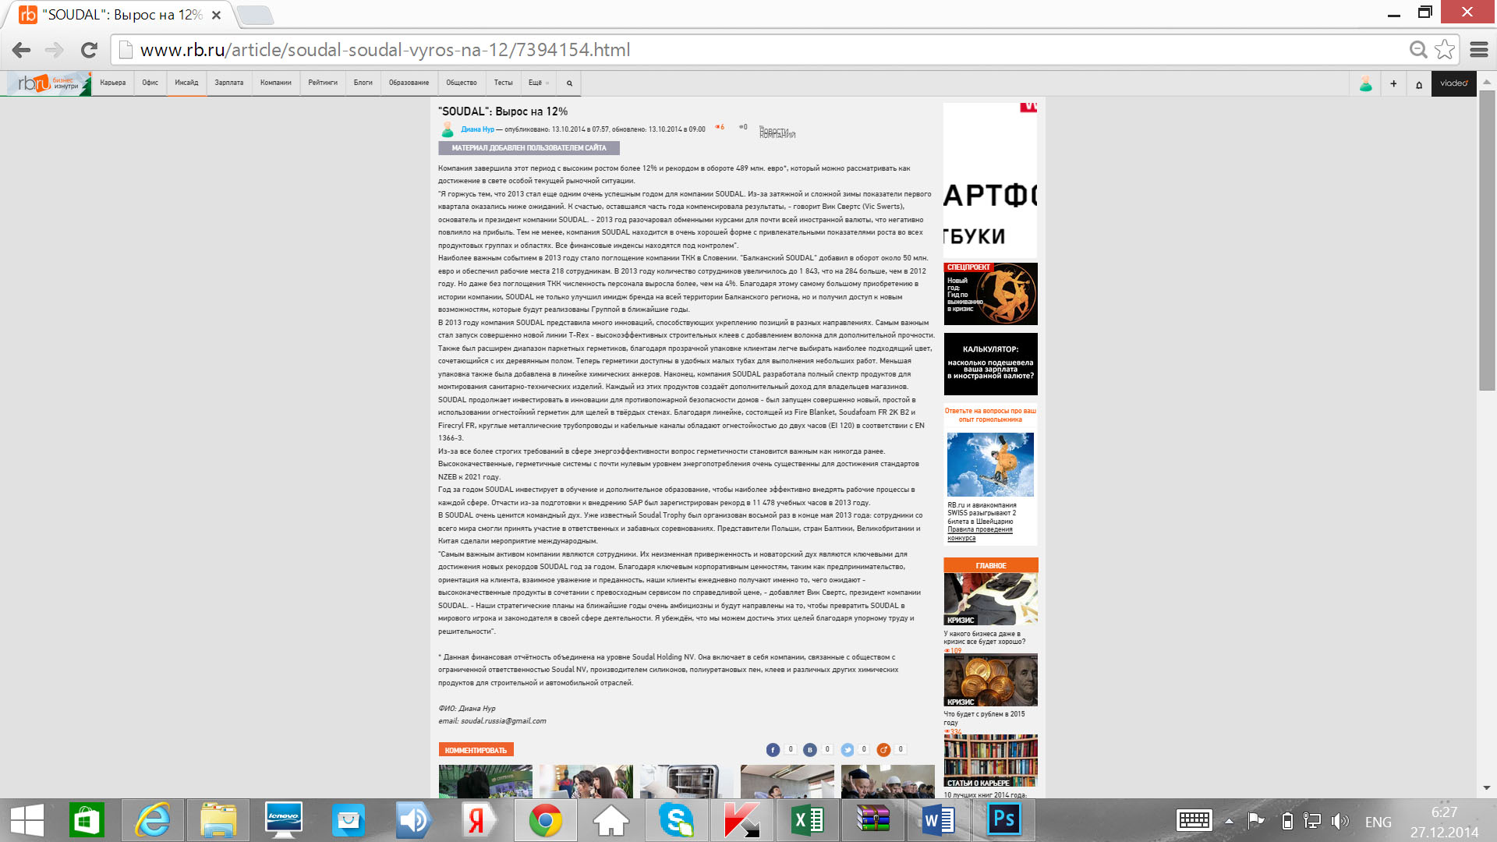
Task: Share the article via the orange share icon
Action: (883, 750)
